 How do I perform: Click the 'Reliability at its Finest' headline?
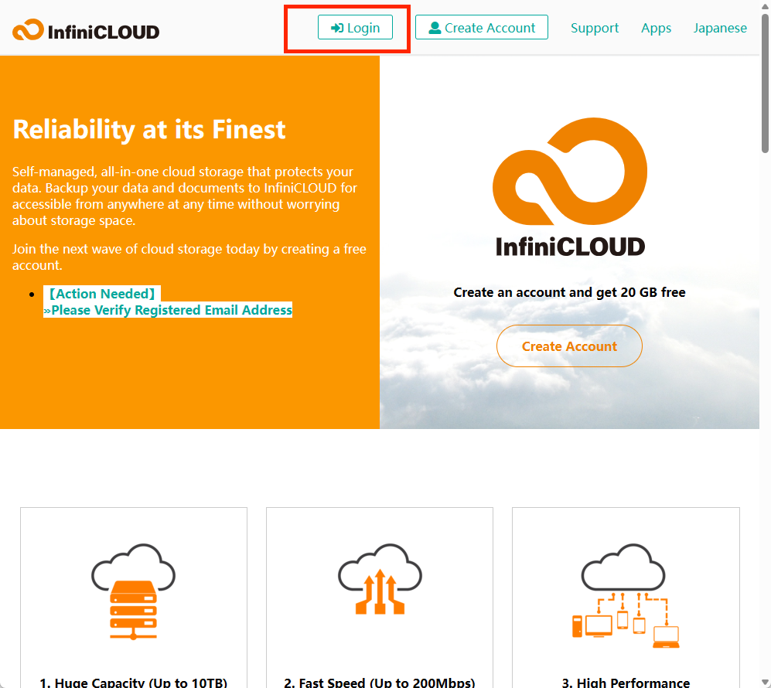tap(149, 130)
